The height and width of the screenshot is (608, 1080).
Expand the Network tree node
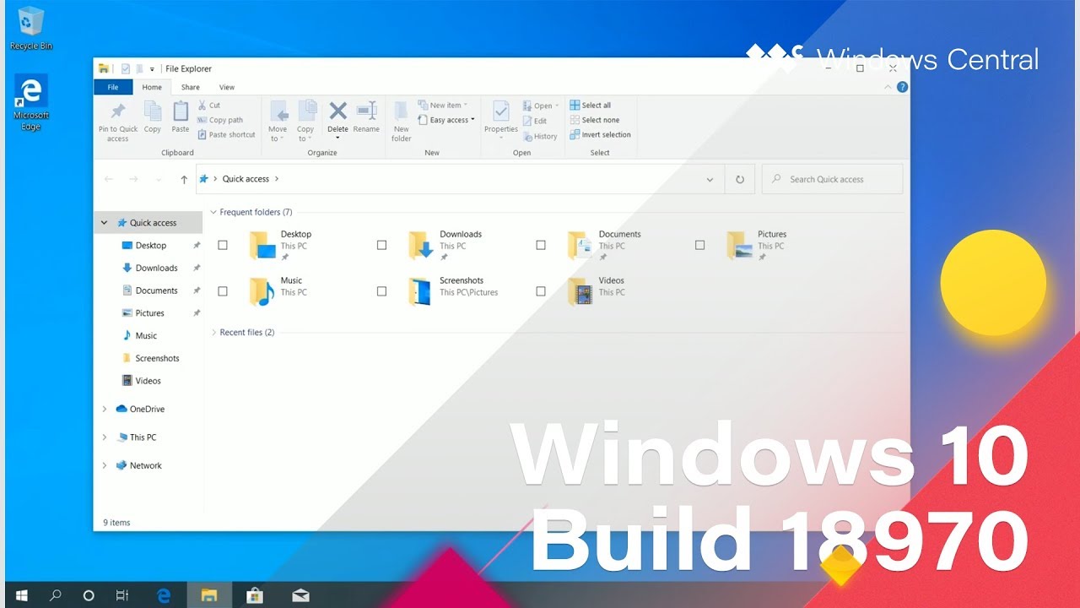pyautogui.click(x=105, y=465)
